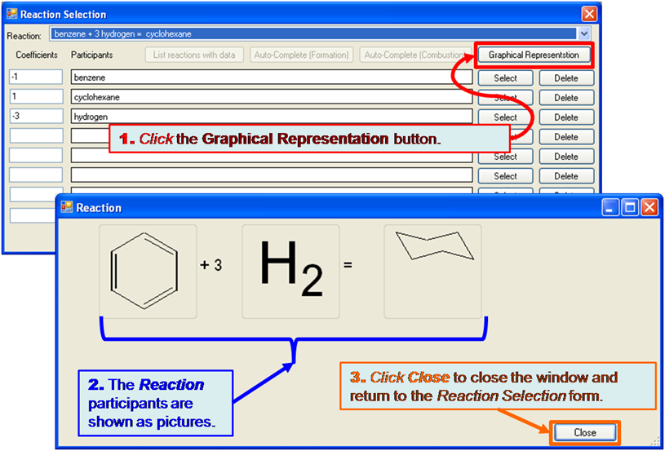Click the hydrogen coefficient field showing -3
The width and height of the screenshot is (665, 451).
coord(36,117)
